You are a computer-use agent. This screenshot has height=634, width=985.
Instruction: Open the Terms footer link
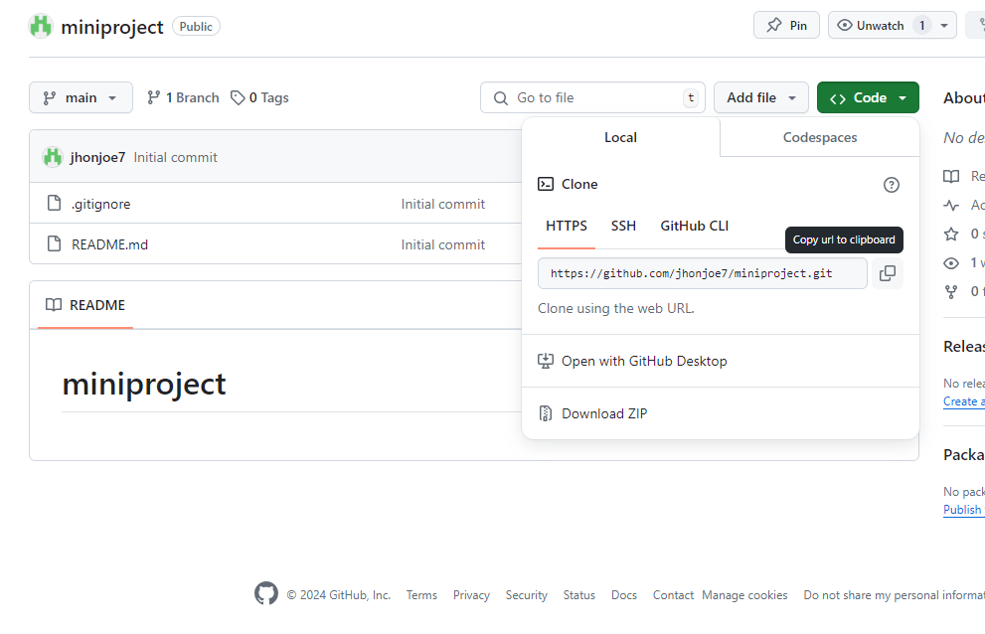(x=421, y=595)
